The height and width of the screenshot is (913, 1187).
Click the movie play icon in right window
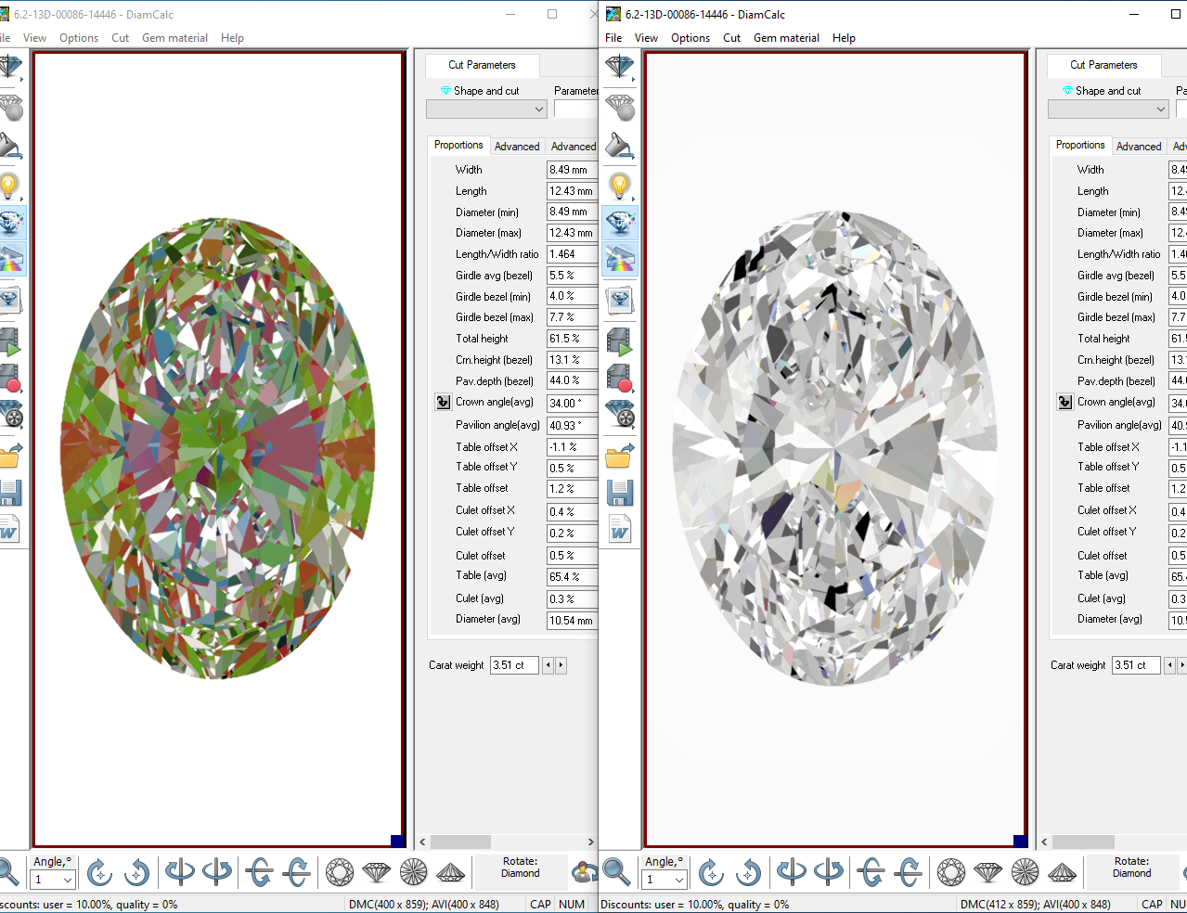[620, 341]
